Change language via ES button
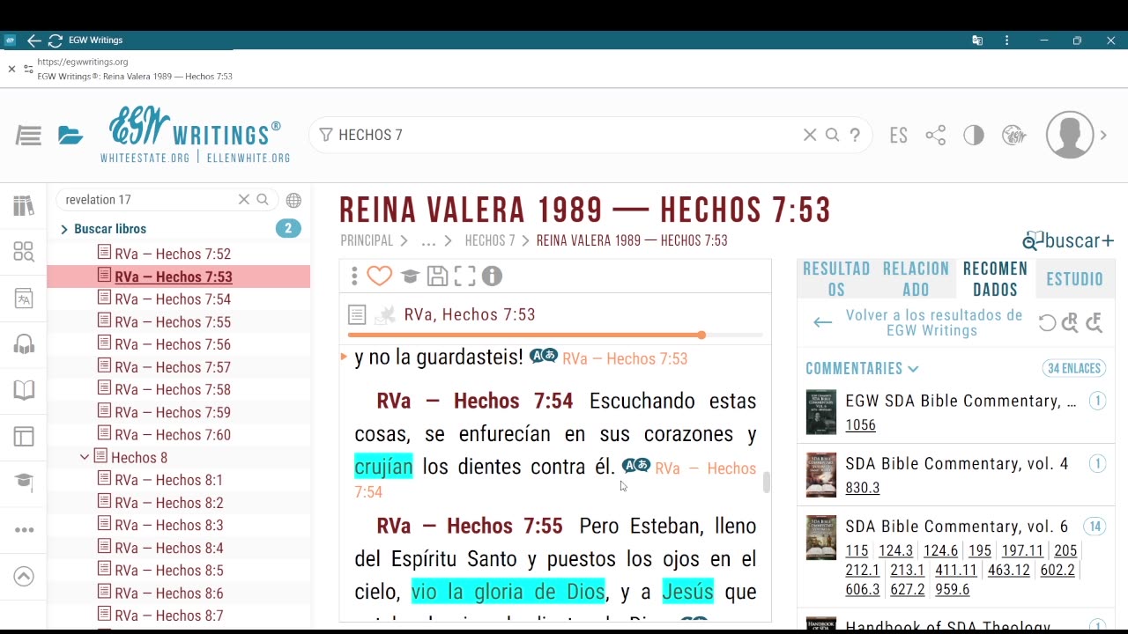This screenshot has height=634, width=1128. pyautogui.click(x=899, y=136)
